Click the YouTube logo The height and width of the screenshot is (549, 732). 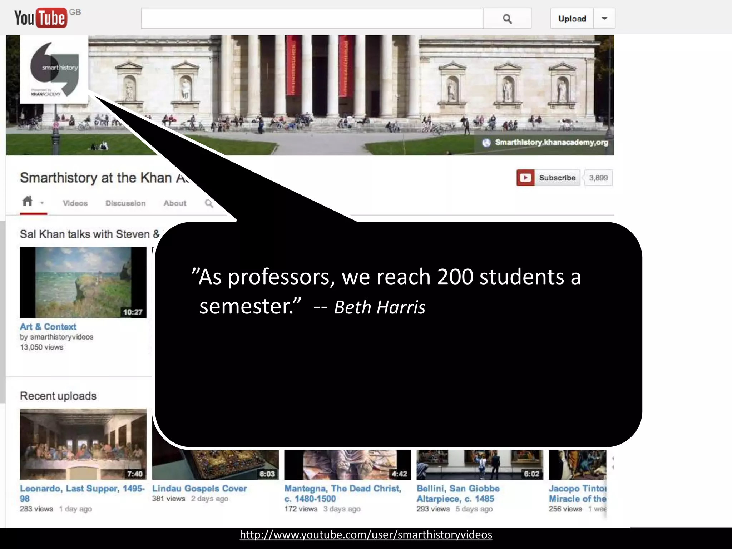[x=40, y=18]
